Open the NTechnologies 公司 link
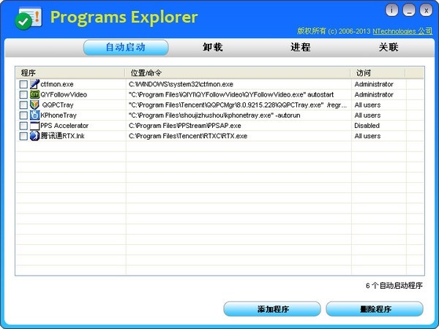Screen dimensions: 439x329 [x=402, y=31]
